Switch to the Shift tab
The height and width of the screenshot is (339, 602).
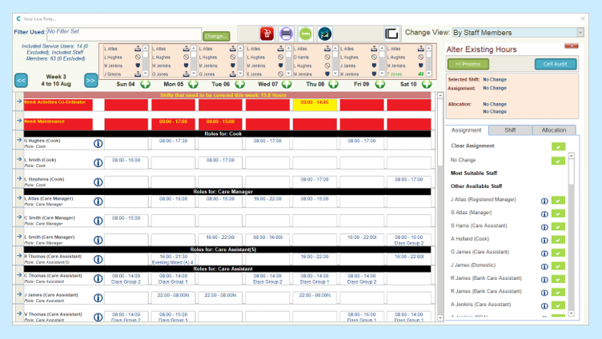coord(510,130)
